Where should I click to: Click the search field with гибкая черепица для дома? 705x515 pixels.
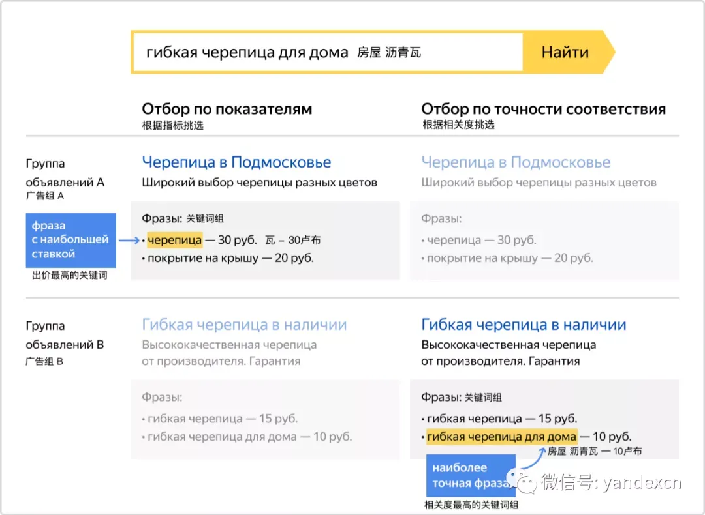pos(328,52)
